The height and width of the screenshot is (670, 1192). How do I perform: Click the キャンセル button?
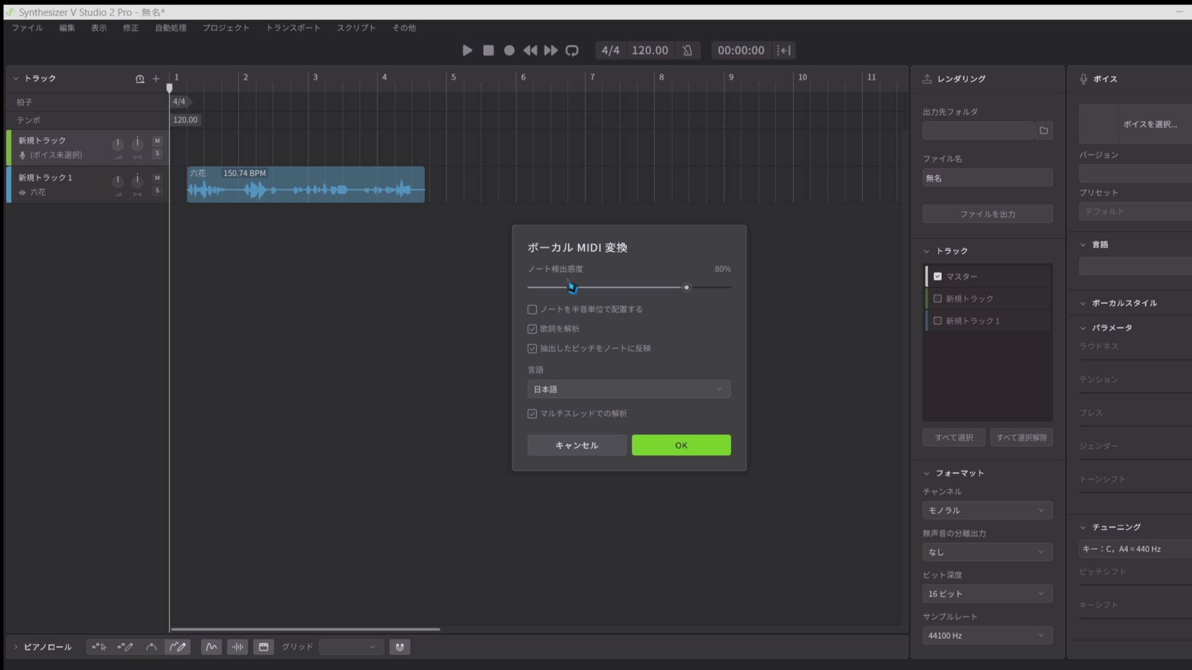(576, 445)
